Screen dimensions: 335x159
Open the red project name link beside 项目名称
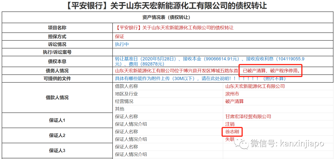[x=174, y=28]
